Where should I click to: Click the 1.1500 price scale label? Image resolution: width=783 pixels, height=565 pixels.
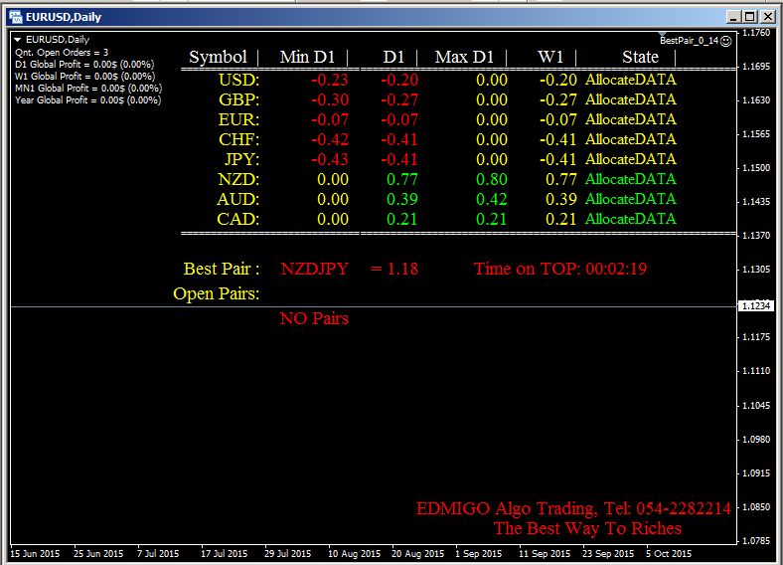(x=756, y=167)
